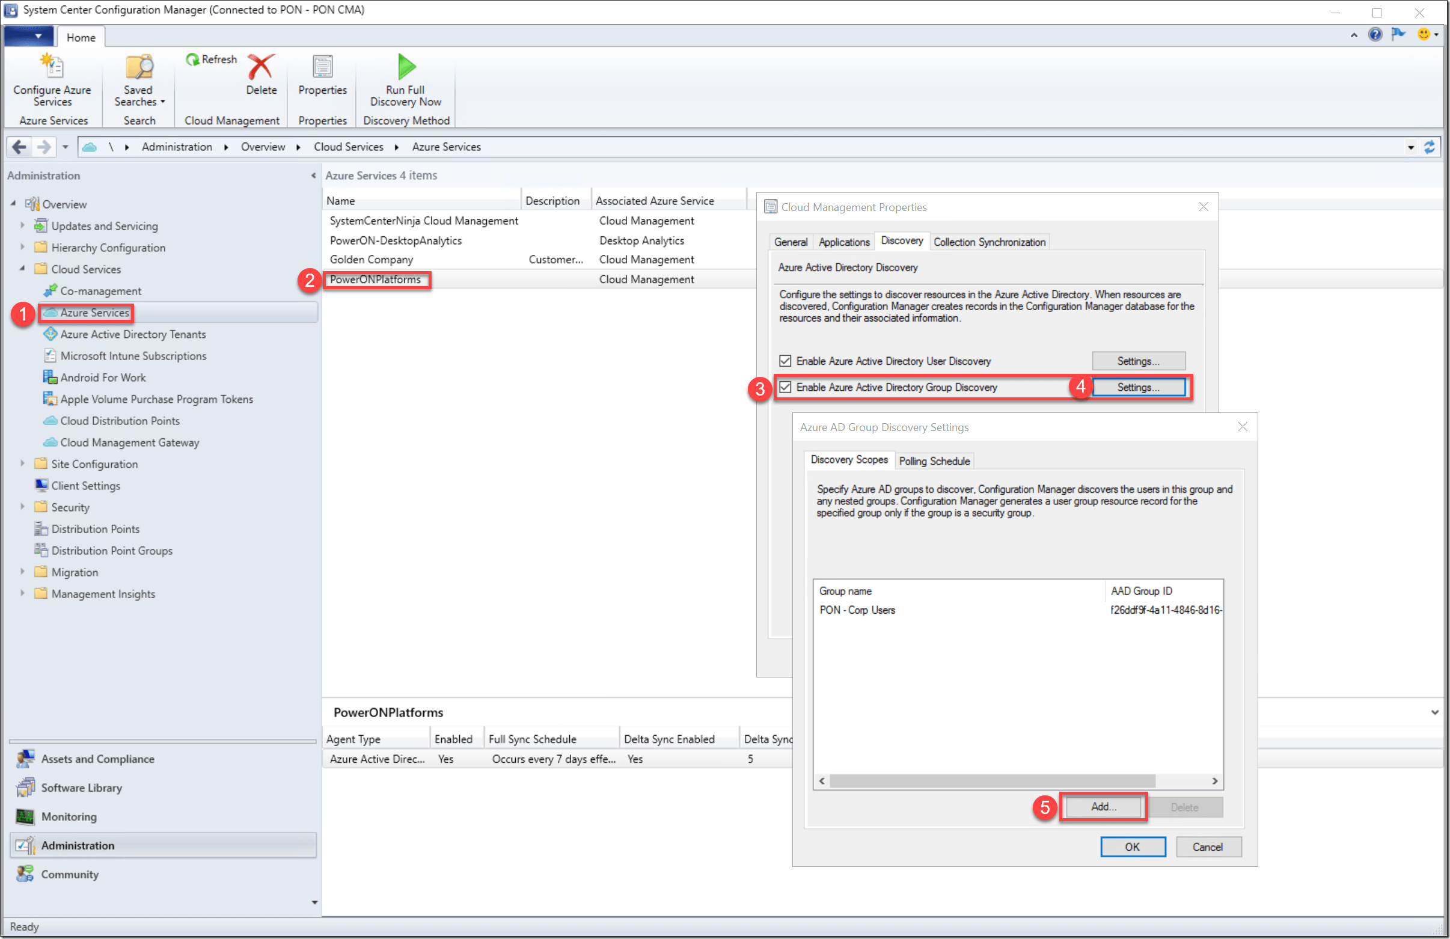Click the red Delete icon
The height and width of the screenshot is (939, 1450).
tap(261, 67)
